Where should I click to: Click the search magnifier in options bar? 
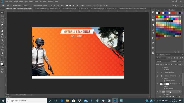coord(173,5)
